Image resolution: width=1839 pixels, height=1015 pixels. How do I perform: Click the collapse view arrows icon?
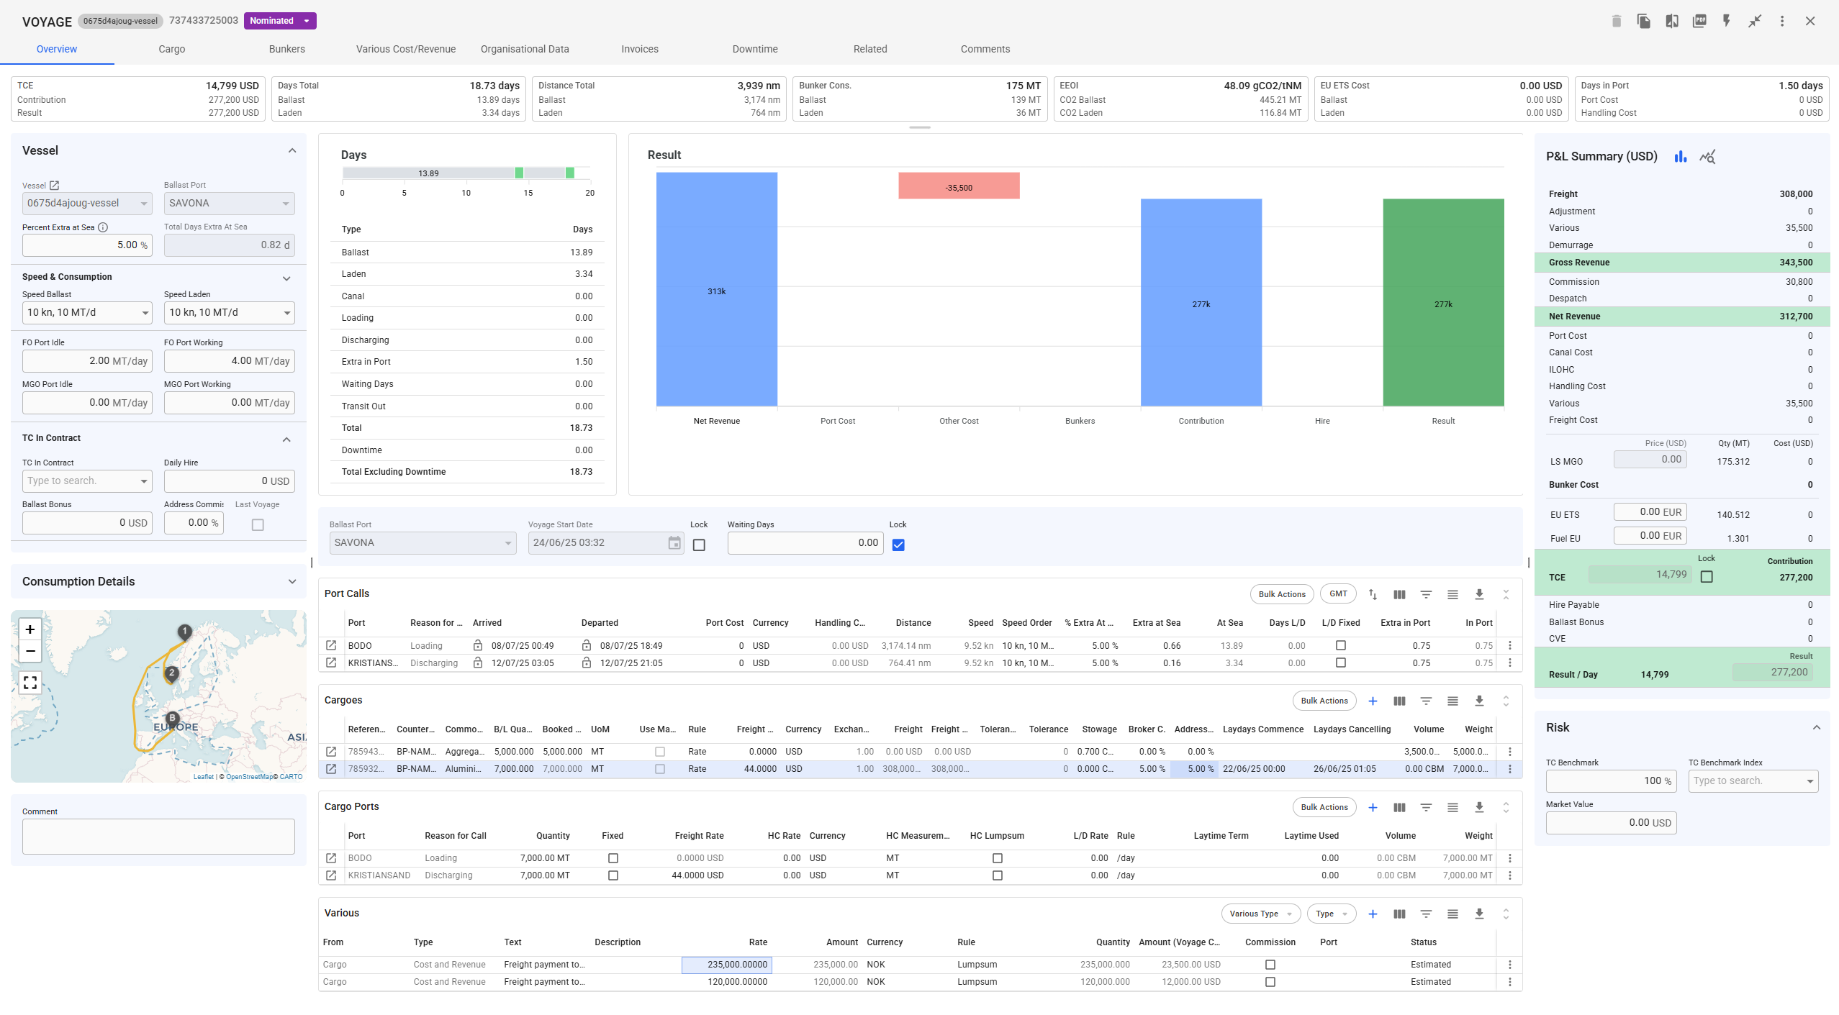point(1755,21)
